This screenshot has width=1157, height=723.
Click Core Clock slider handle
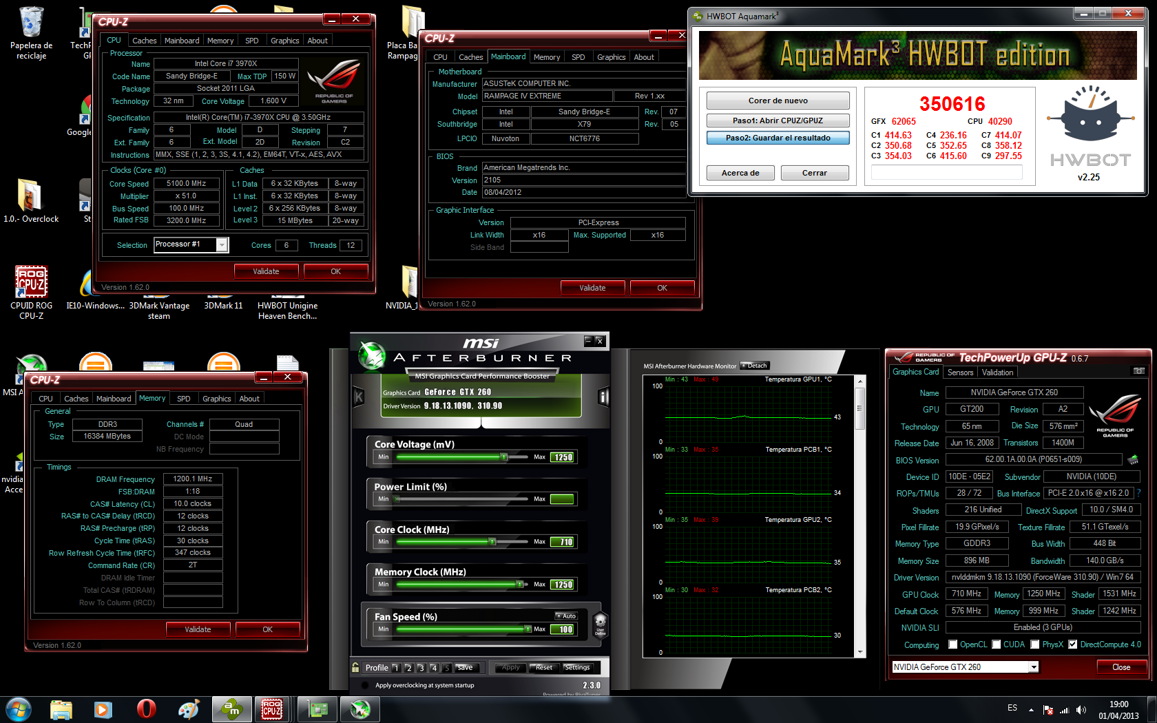492,541
